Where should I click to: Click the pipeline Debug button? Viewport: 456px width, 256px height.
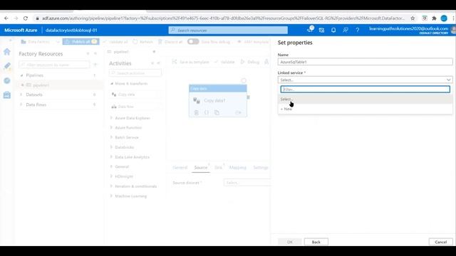250,62
